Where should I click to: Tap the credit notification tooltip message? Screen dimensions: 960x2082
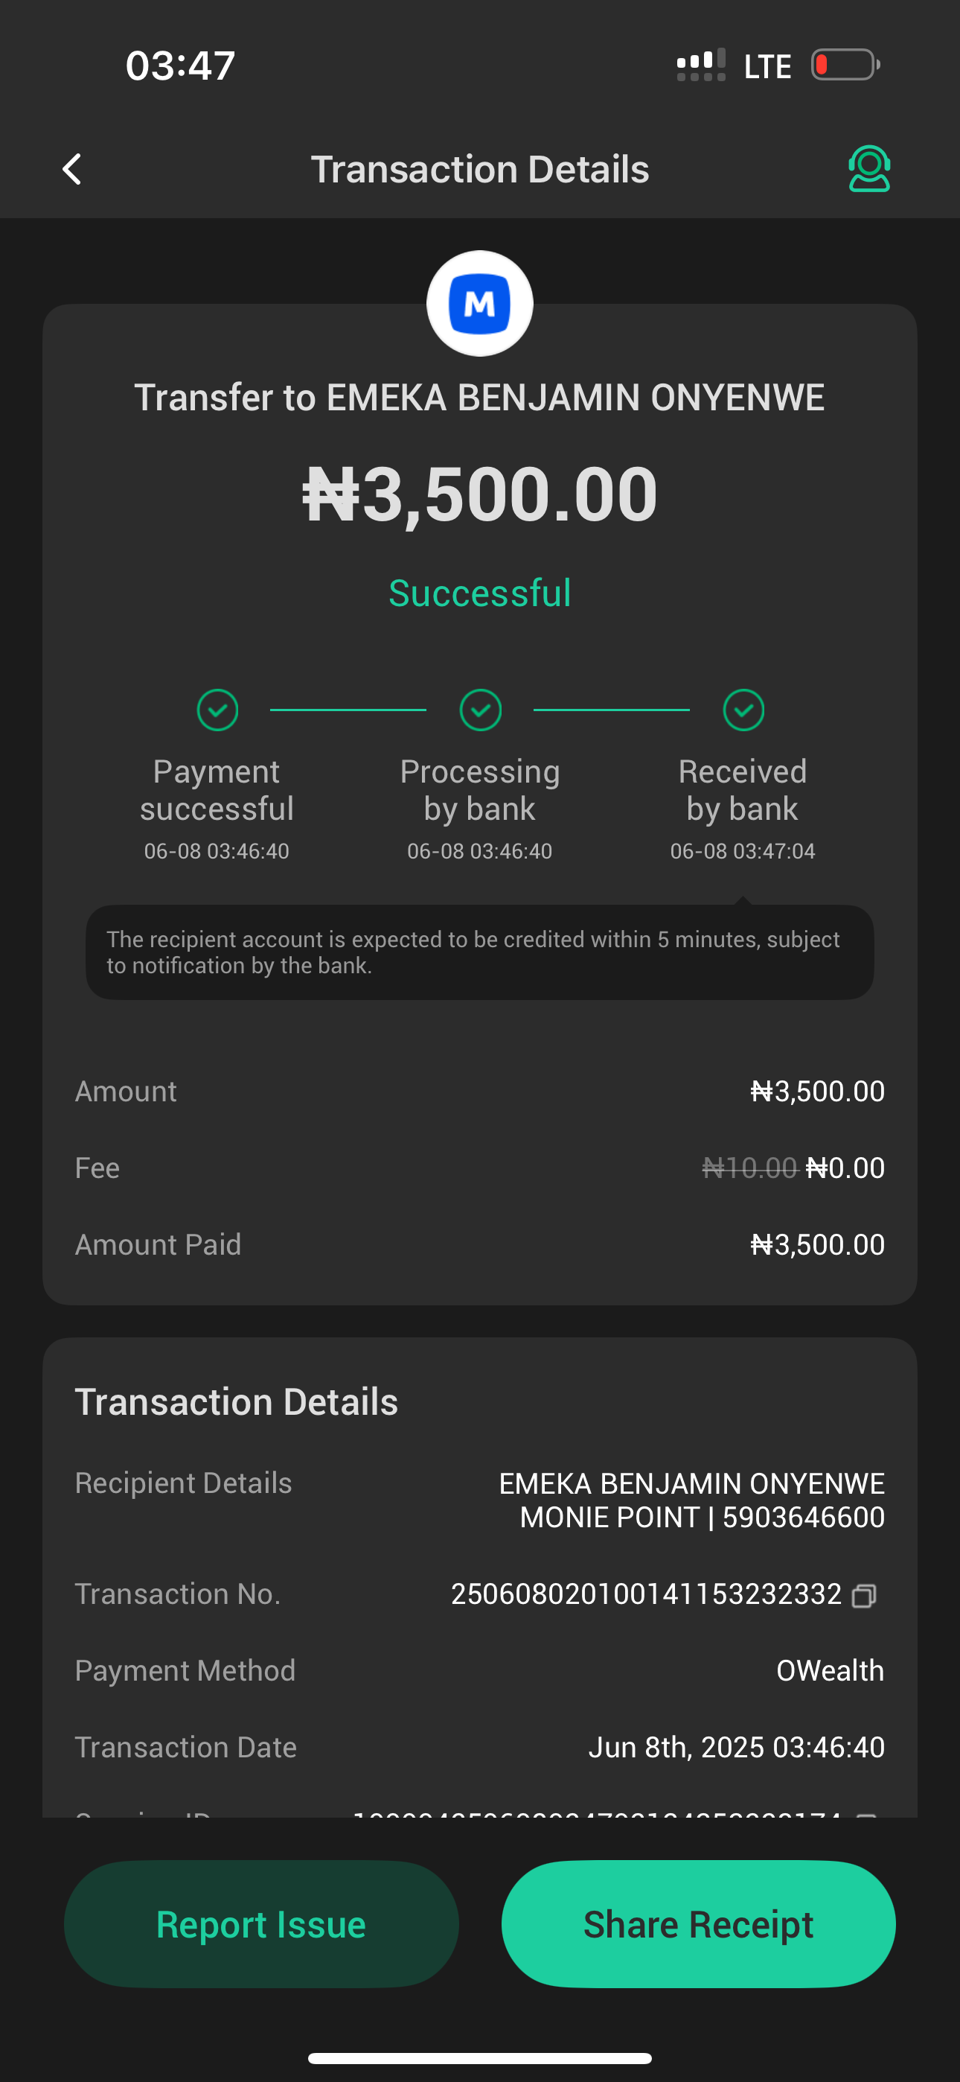pos(480,952)
